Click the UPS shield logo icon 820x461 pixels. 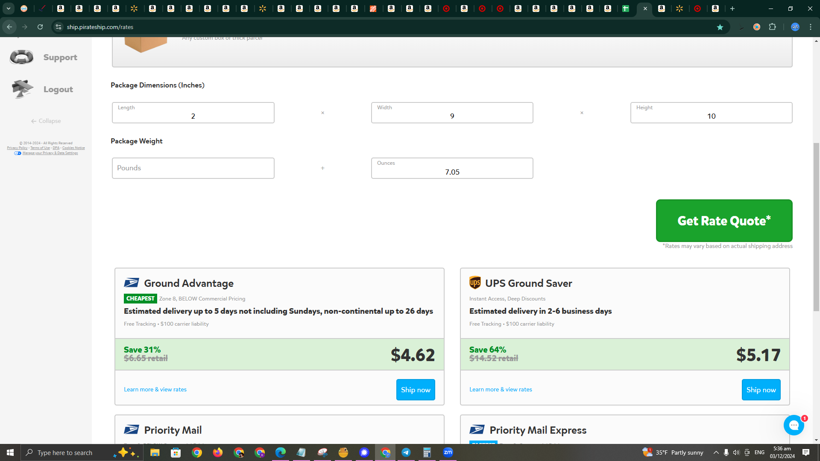(475, 283)
